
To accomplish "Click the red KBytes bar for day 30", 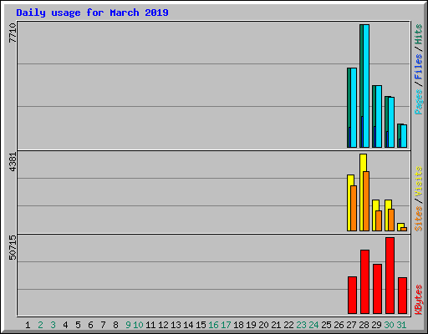I will point(390,276).
